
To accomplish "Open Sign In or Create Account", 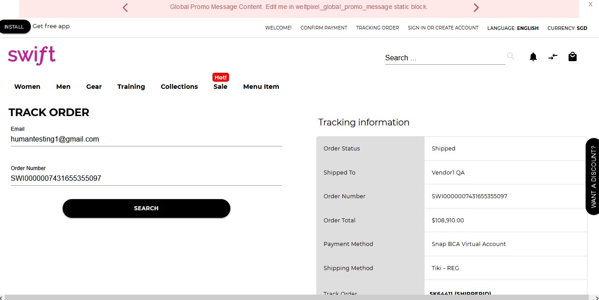I will point(443,28).
